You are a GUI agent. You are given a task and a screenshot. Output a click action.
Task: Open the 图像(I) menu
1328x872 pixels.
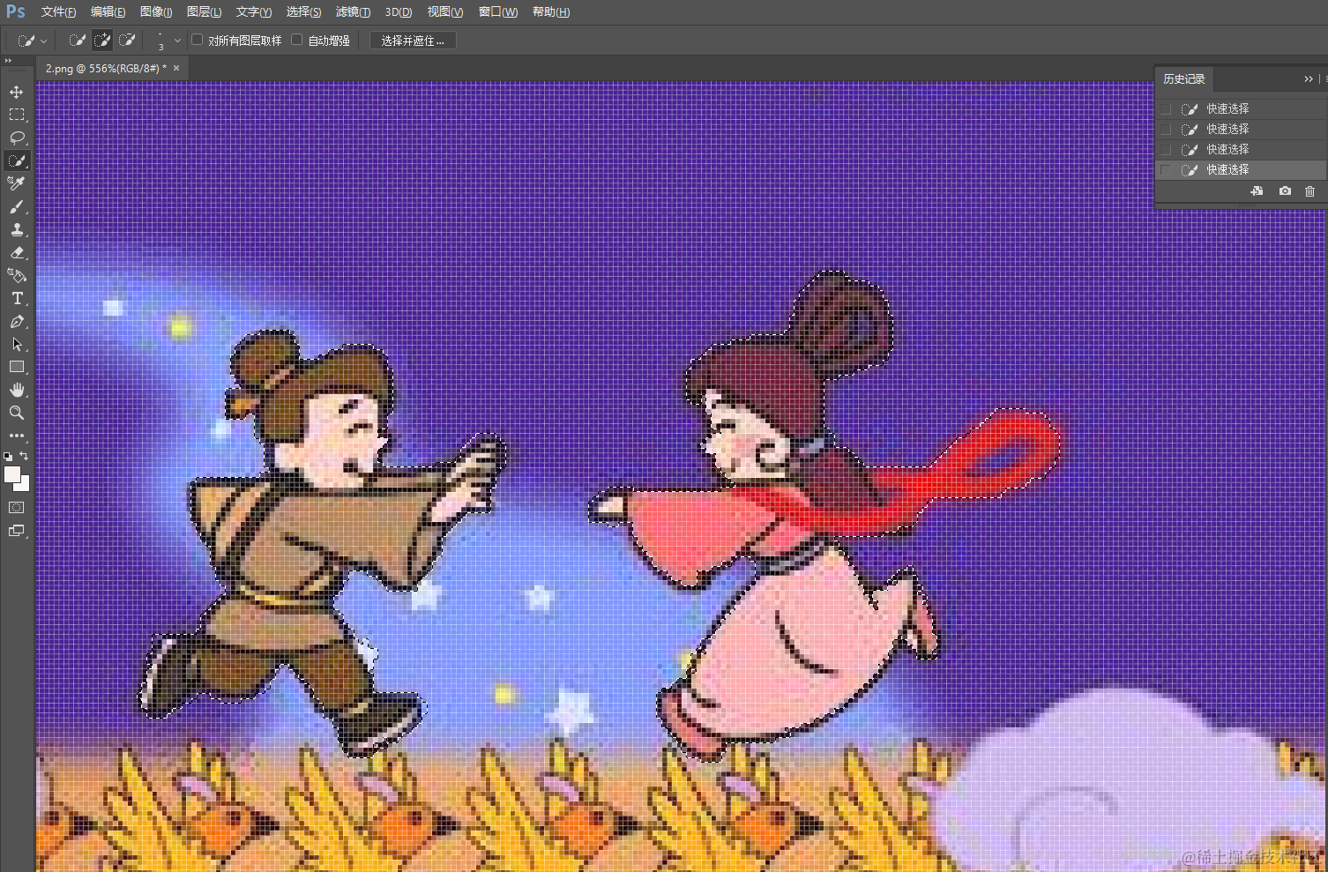pyautogui.click(x=156, y=12)
